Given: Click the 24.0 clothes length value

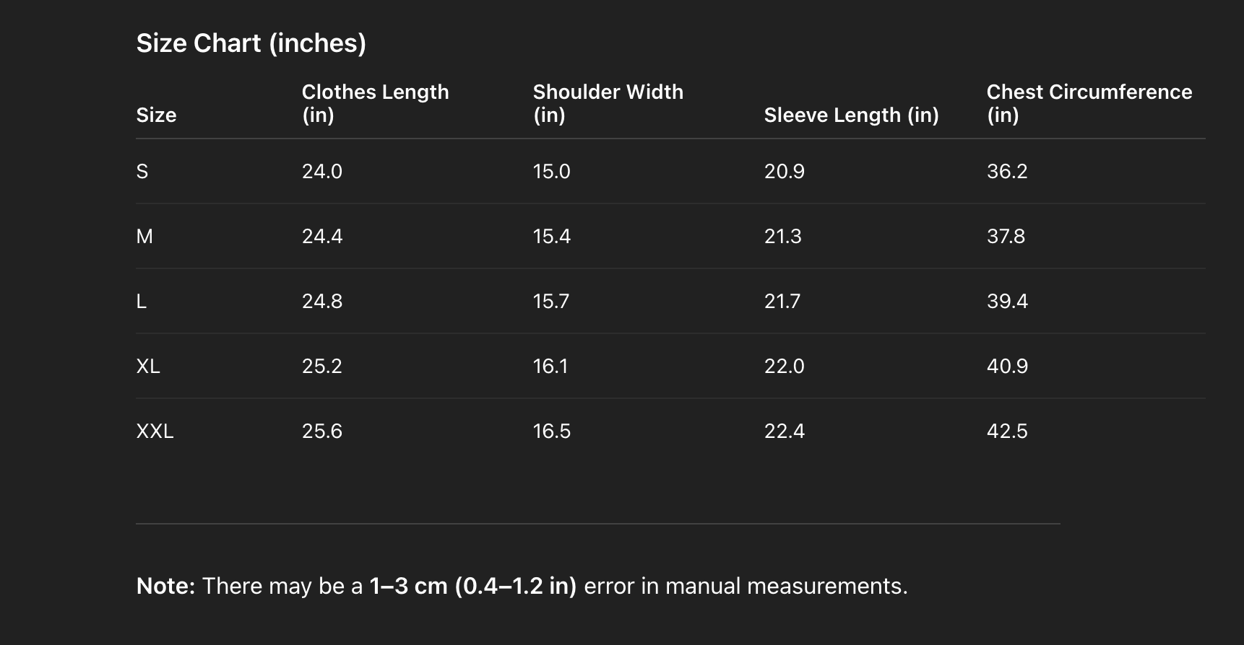Looking at the screenshot, I should coord(321,172).
